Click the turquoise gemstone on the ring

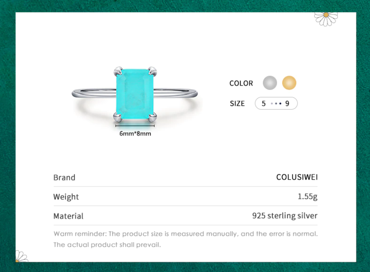pos(135,94)
